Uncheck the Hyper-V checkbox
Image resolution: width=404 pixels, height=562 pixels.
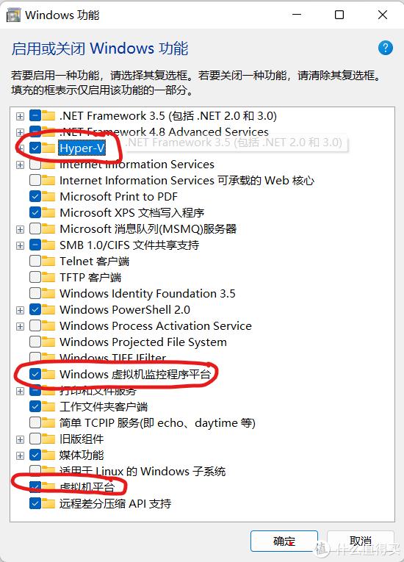pyautogui.click(x=35, y=148)
